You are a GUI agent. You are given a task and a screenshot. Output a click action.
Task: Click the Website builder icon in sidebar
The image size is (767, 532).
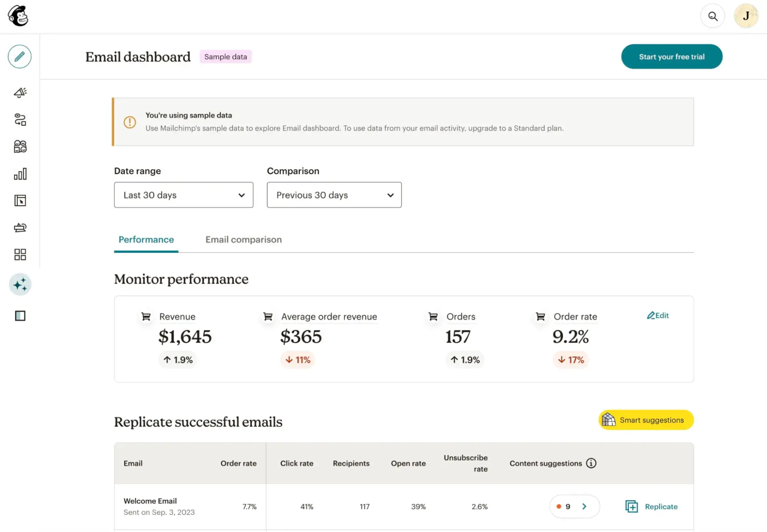point(20,201)
